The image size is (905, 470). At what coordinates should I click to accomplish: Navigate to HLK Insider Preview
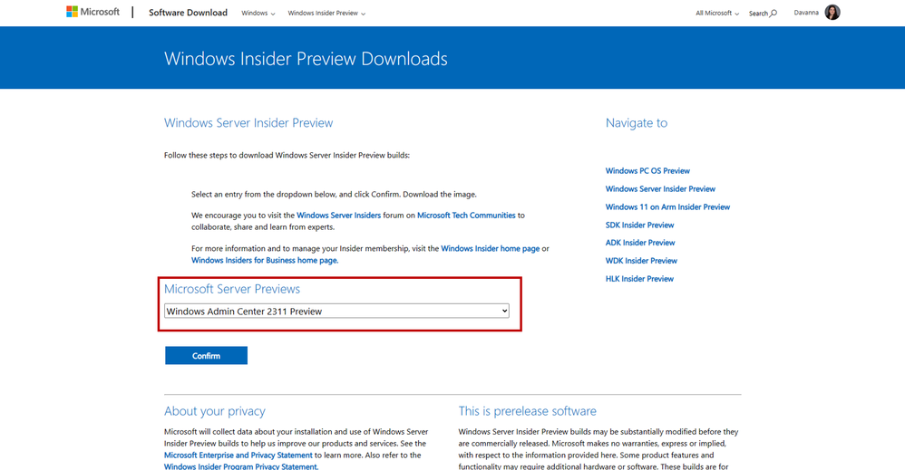coord(639,279)
